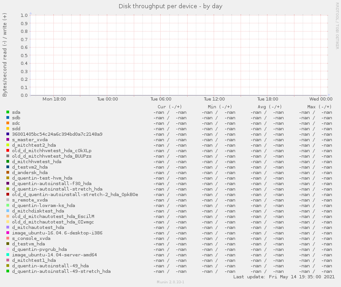Click the d_quentin-autoinstall-49-stretch_hda label
The image size is (341, 287).
click(x=61, y=271)
